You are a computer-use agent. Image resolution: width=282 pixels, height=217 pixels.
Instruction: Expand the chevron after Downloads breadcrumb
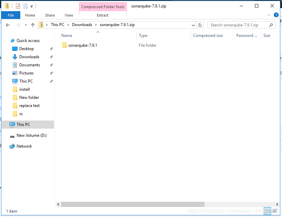(96, 25)
